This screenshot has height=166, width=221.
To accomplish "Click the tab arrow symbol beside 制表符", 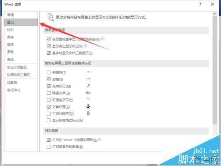I will [88, 72].
